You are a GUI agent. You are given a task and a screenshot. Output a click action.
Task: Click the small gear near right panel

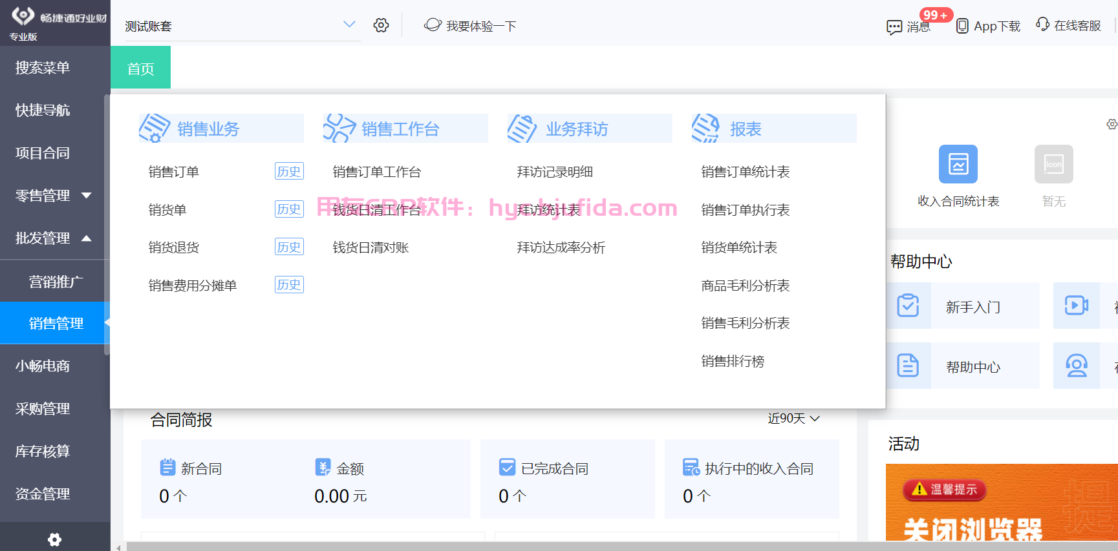click(x=1112, y=124)
